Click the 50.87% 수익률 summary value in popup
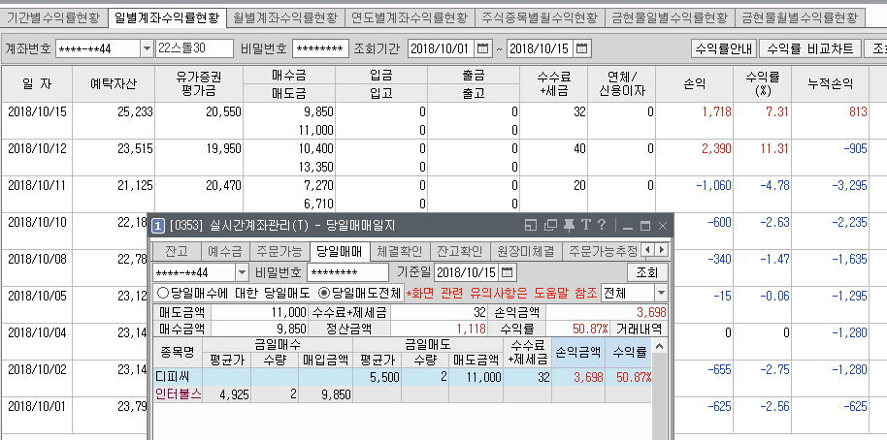This screenshot has width=887, height=440. coord(589,329)
